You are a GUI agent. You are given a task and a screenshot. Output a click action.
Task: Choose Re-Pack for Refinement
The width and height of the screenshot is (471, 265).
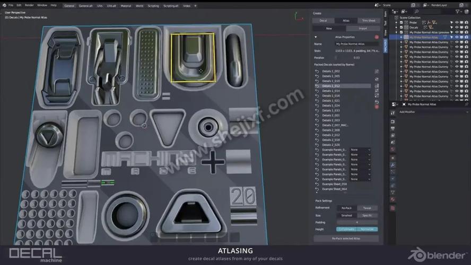click(346, 208)
